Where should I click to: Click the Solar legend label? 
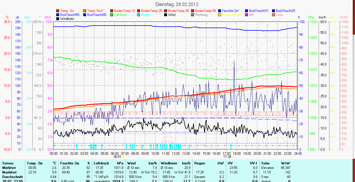279,15
